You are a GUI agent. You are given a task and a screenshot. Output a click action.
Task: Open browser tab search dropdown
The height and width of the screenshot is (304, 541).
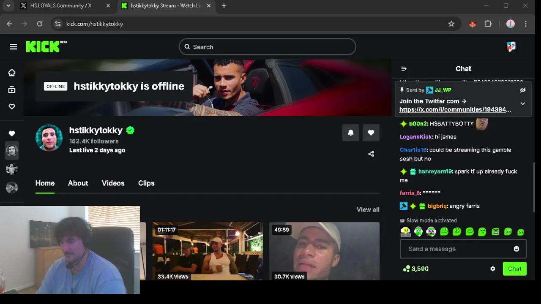8,5
